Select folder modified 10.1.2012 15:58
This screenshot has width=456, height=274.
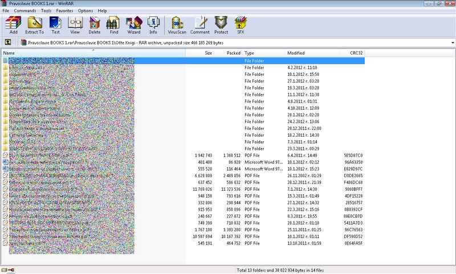point(184,74)
